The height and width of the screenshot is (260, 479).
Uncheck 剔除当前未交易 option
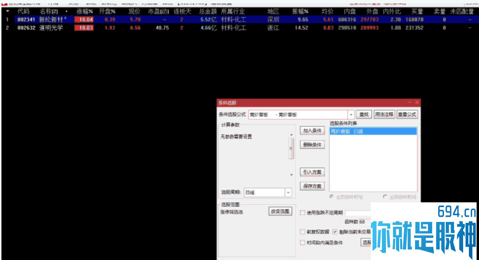point(335,232)
